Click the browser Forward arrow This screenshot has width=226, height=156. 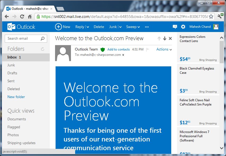click(x=14, y=17)
